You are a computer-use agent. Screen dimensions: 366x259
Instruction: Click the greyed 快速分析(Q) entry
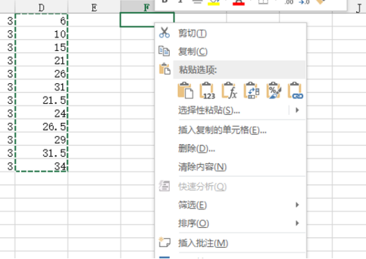coord(231,186)
